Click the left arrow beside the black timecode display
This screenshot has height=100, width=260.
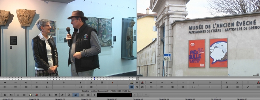pos(94,95)
